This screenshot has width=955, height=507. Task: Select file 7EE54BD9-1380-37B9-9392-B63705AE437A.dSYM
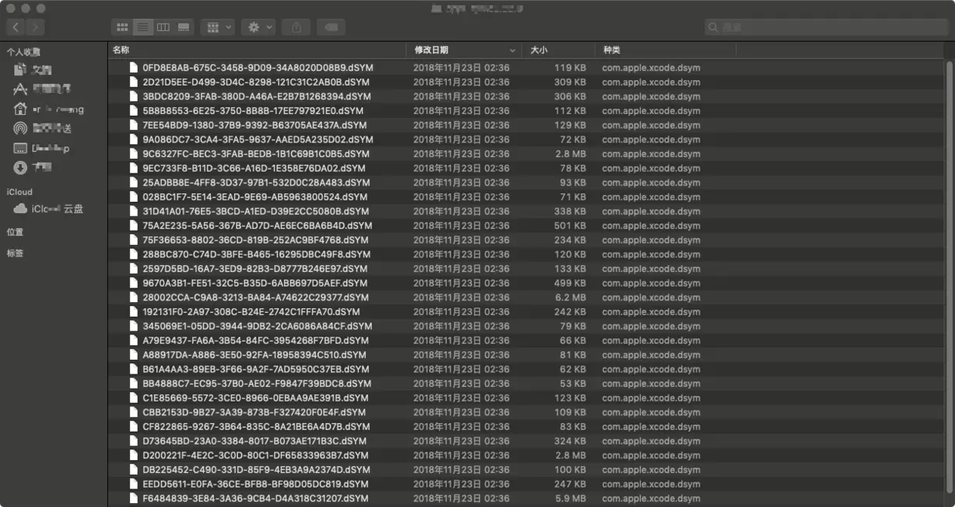[254, 125]
